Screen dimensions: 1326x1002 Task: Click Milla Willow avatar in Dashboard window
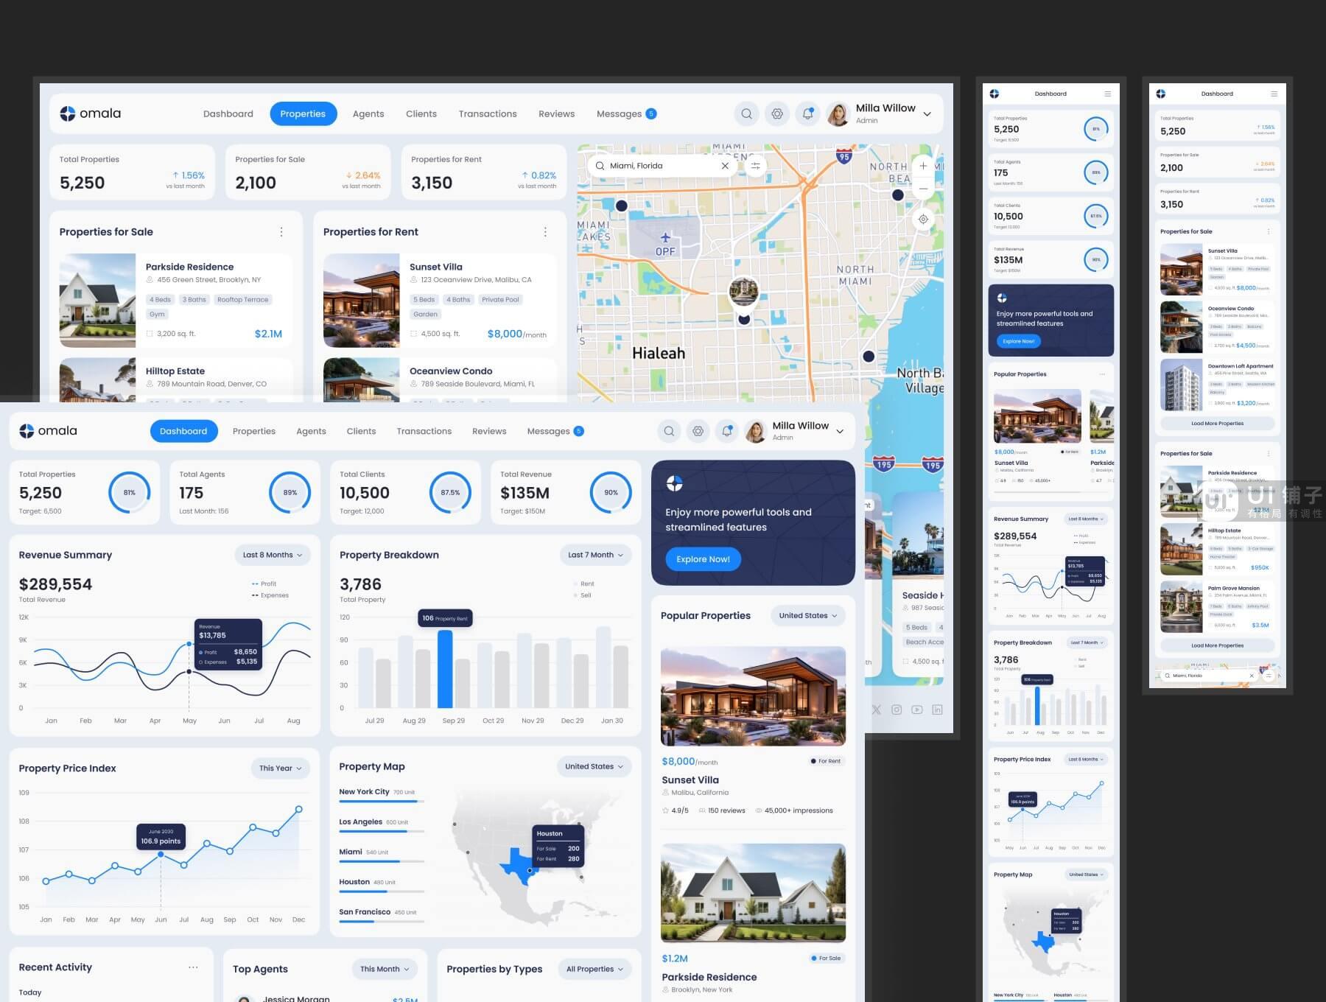point(756,431)
